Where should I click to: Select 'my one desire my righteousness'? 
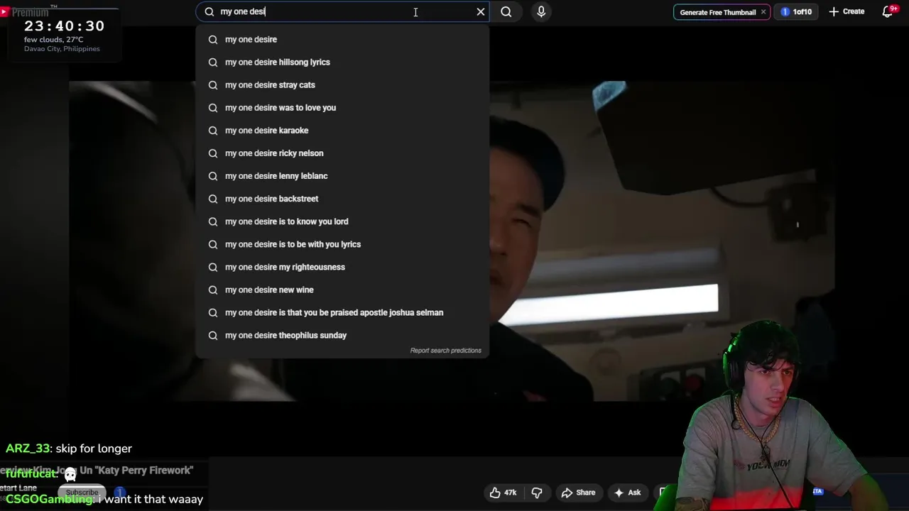click(x=342, y=267)
